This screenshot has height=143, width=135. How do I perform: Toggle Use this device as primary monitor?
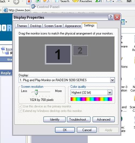point(20,106)
